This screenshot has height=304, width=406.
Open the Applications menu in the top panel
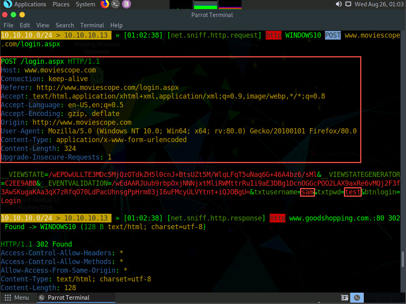(30, 4)
